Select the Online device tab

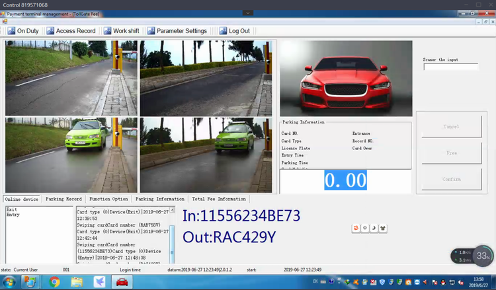[21, 199]
